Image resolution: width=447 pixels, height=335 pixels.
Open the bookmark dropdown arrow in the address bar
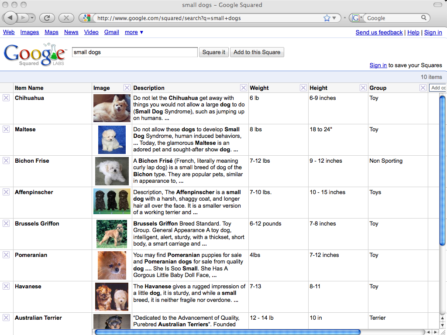pyautogui.click(x=334, y=18)
